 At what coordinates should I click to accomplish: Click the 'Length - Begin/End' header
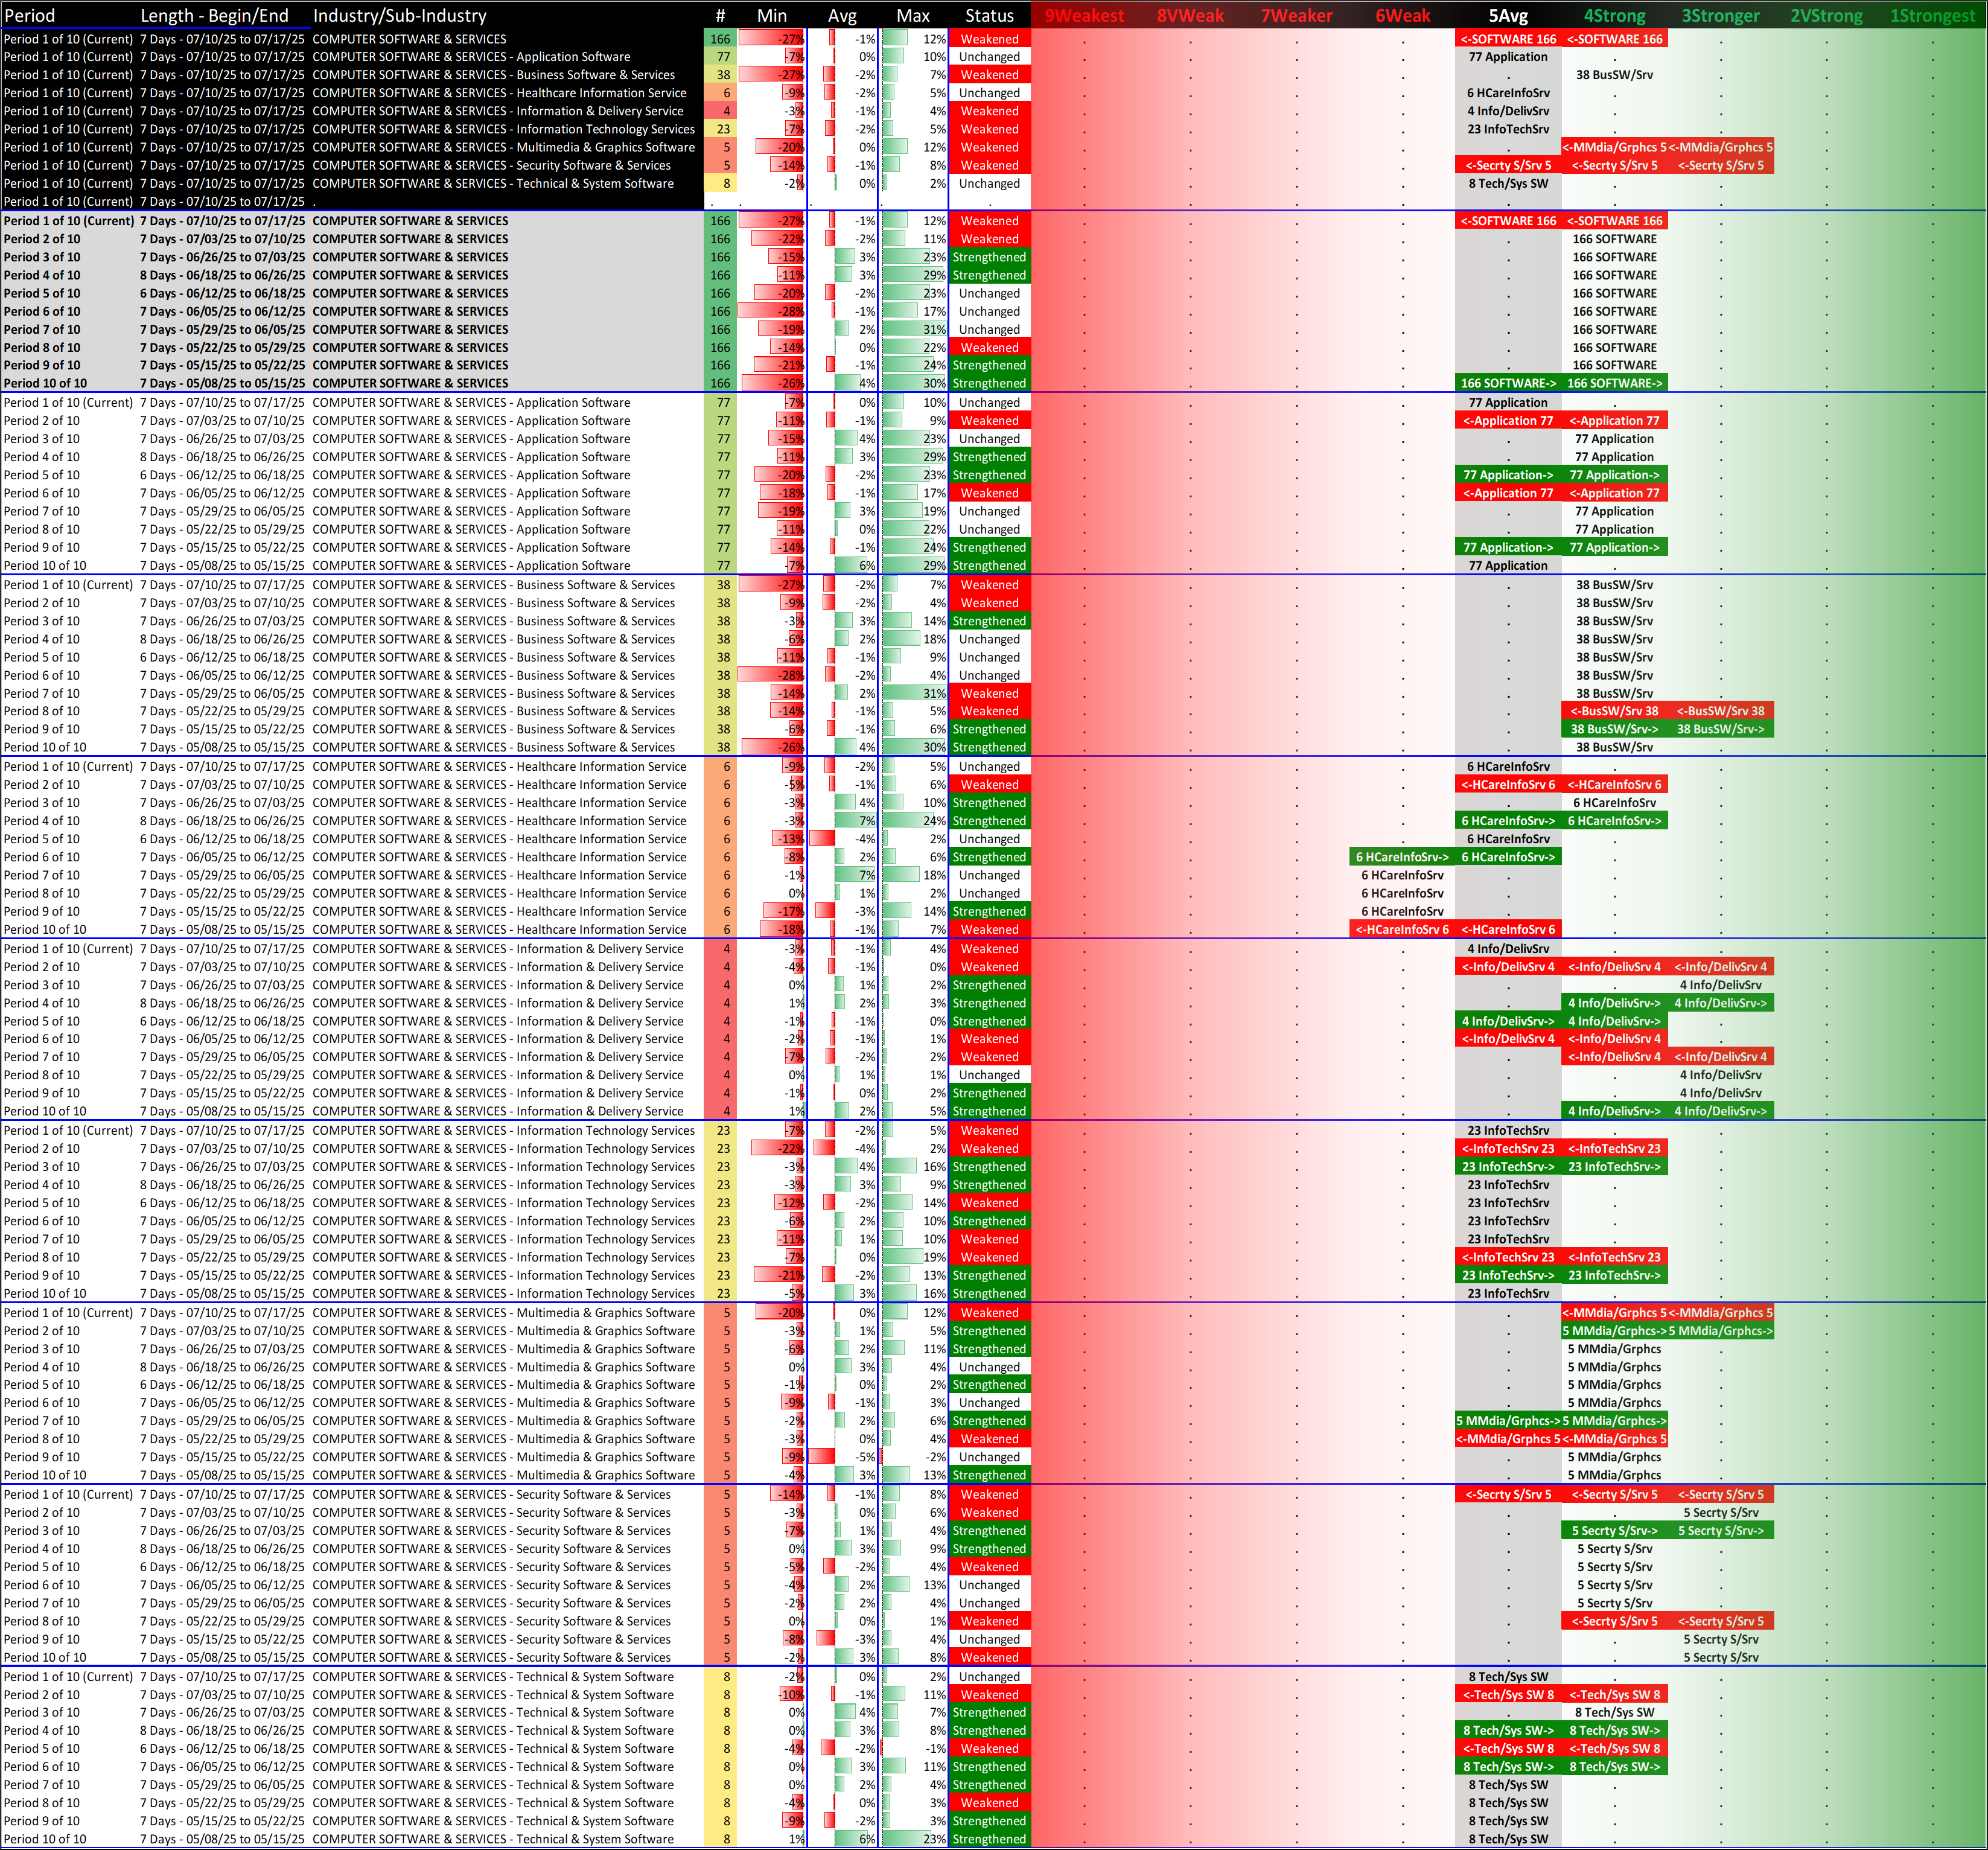(214, 15)
